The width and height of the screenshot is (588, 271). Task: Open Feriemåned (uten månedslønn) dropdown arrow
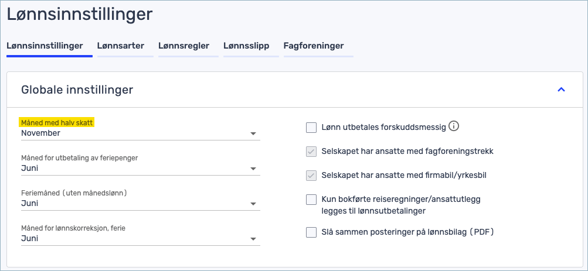coord(253,204)
